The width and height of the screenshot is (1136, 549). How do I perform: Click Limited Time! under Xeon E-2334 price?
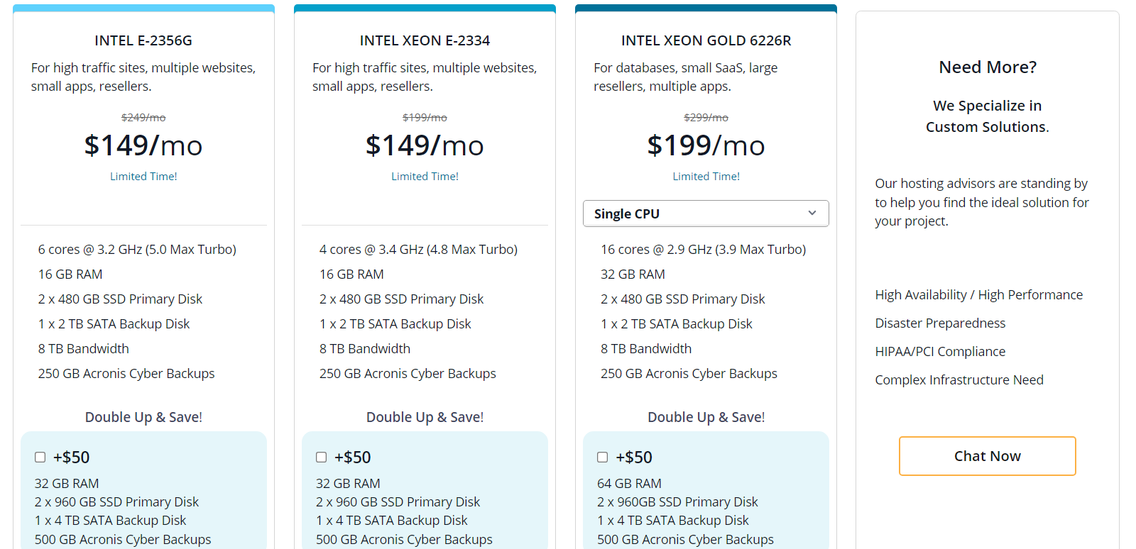coord(425,176)
